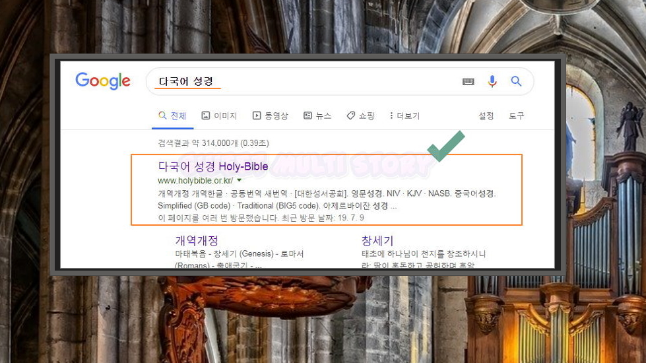
Task: Open 도구 search tools
Action: coord(516,115)
